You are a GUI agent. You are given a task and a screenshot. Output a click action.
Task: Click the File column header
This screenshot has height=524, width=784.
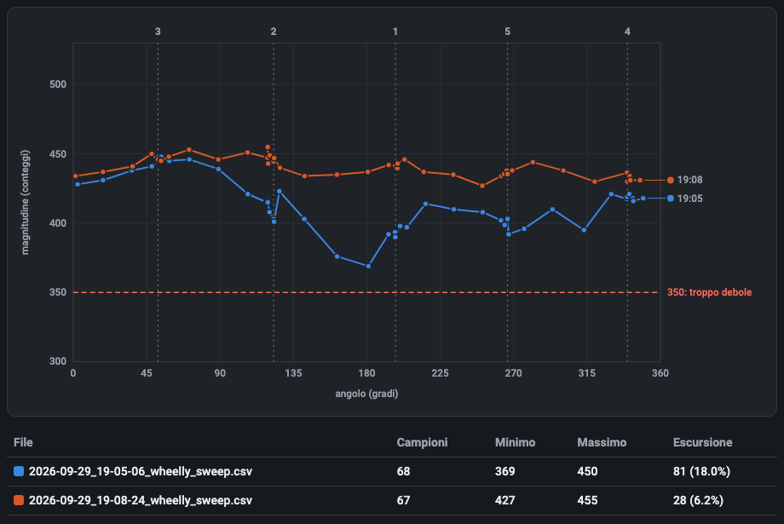pyautogui.click(x=24, y=442)
